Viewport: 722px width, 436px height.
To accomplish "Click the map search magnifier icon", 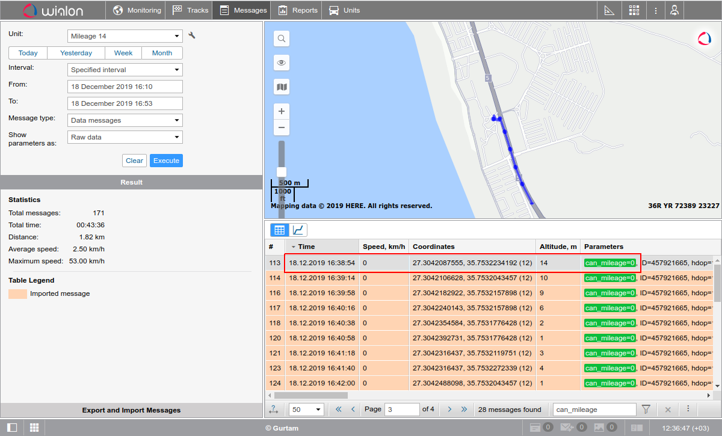I will click(x=281, y=39).
